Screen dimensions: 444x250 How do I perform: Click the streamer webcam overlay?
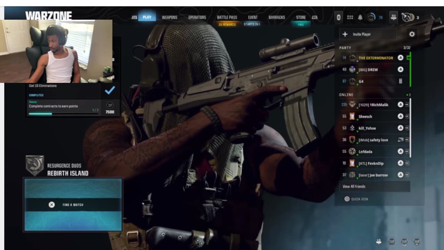coord(56,51)
